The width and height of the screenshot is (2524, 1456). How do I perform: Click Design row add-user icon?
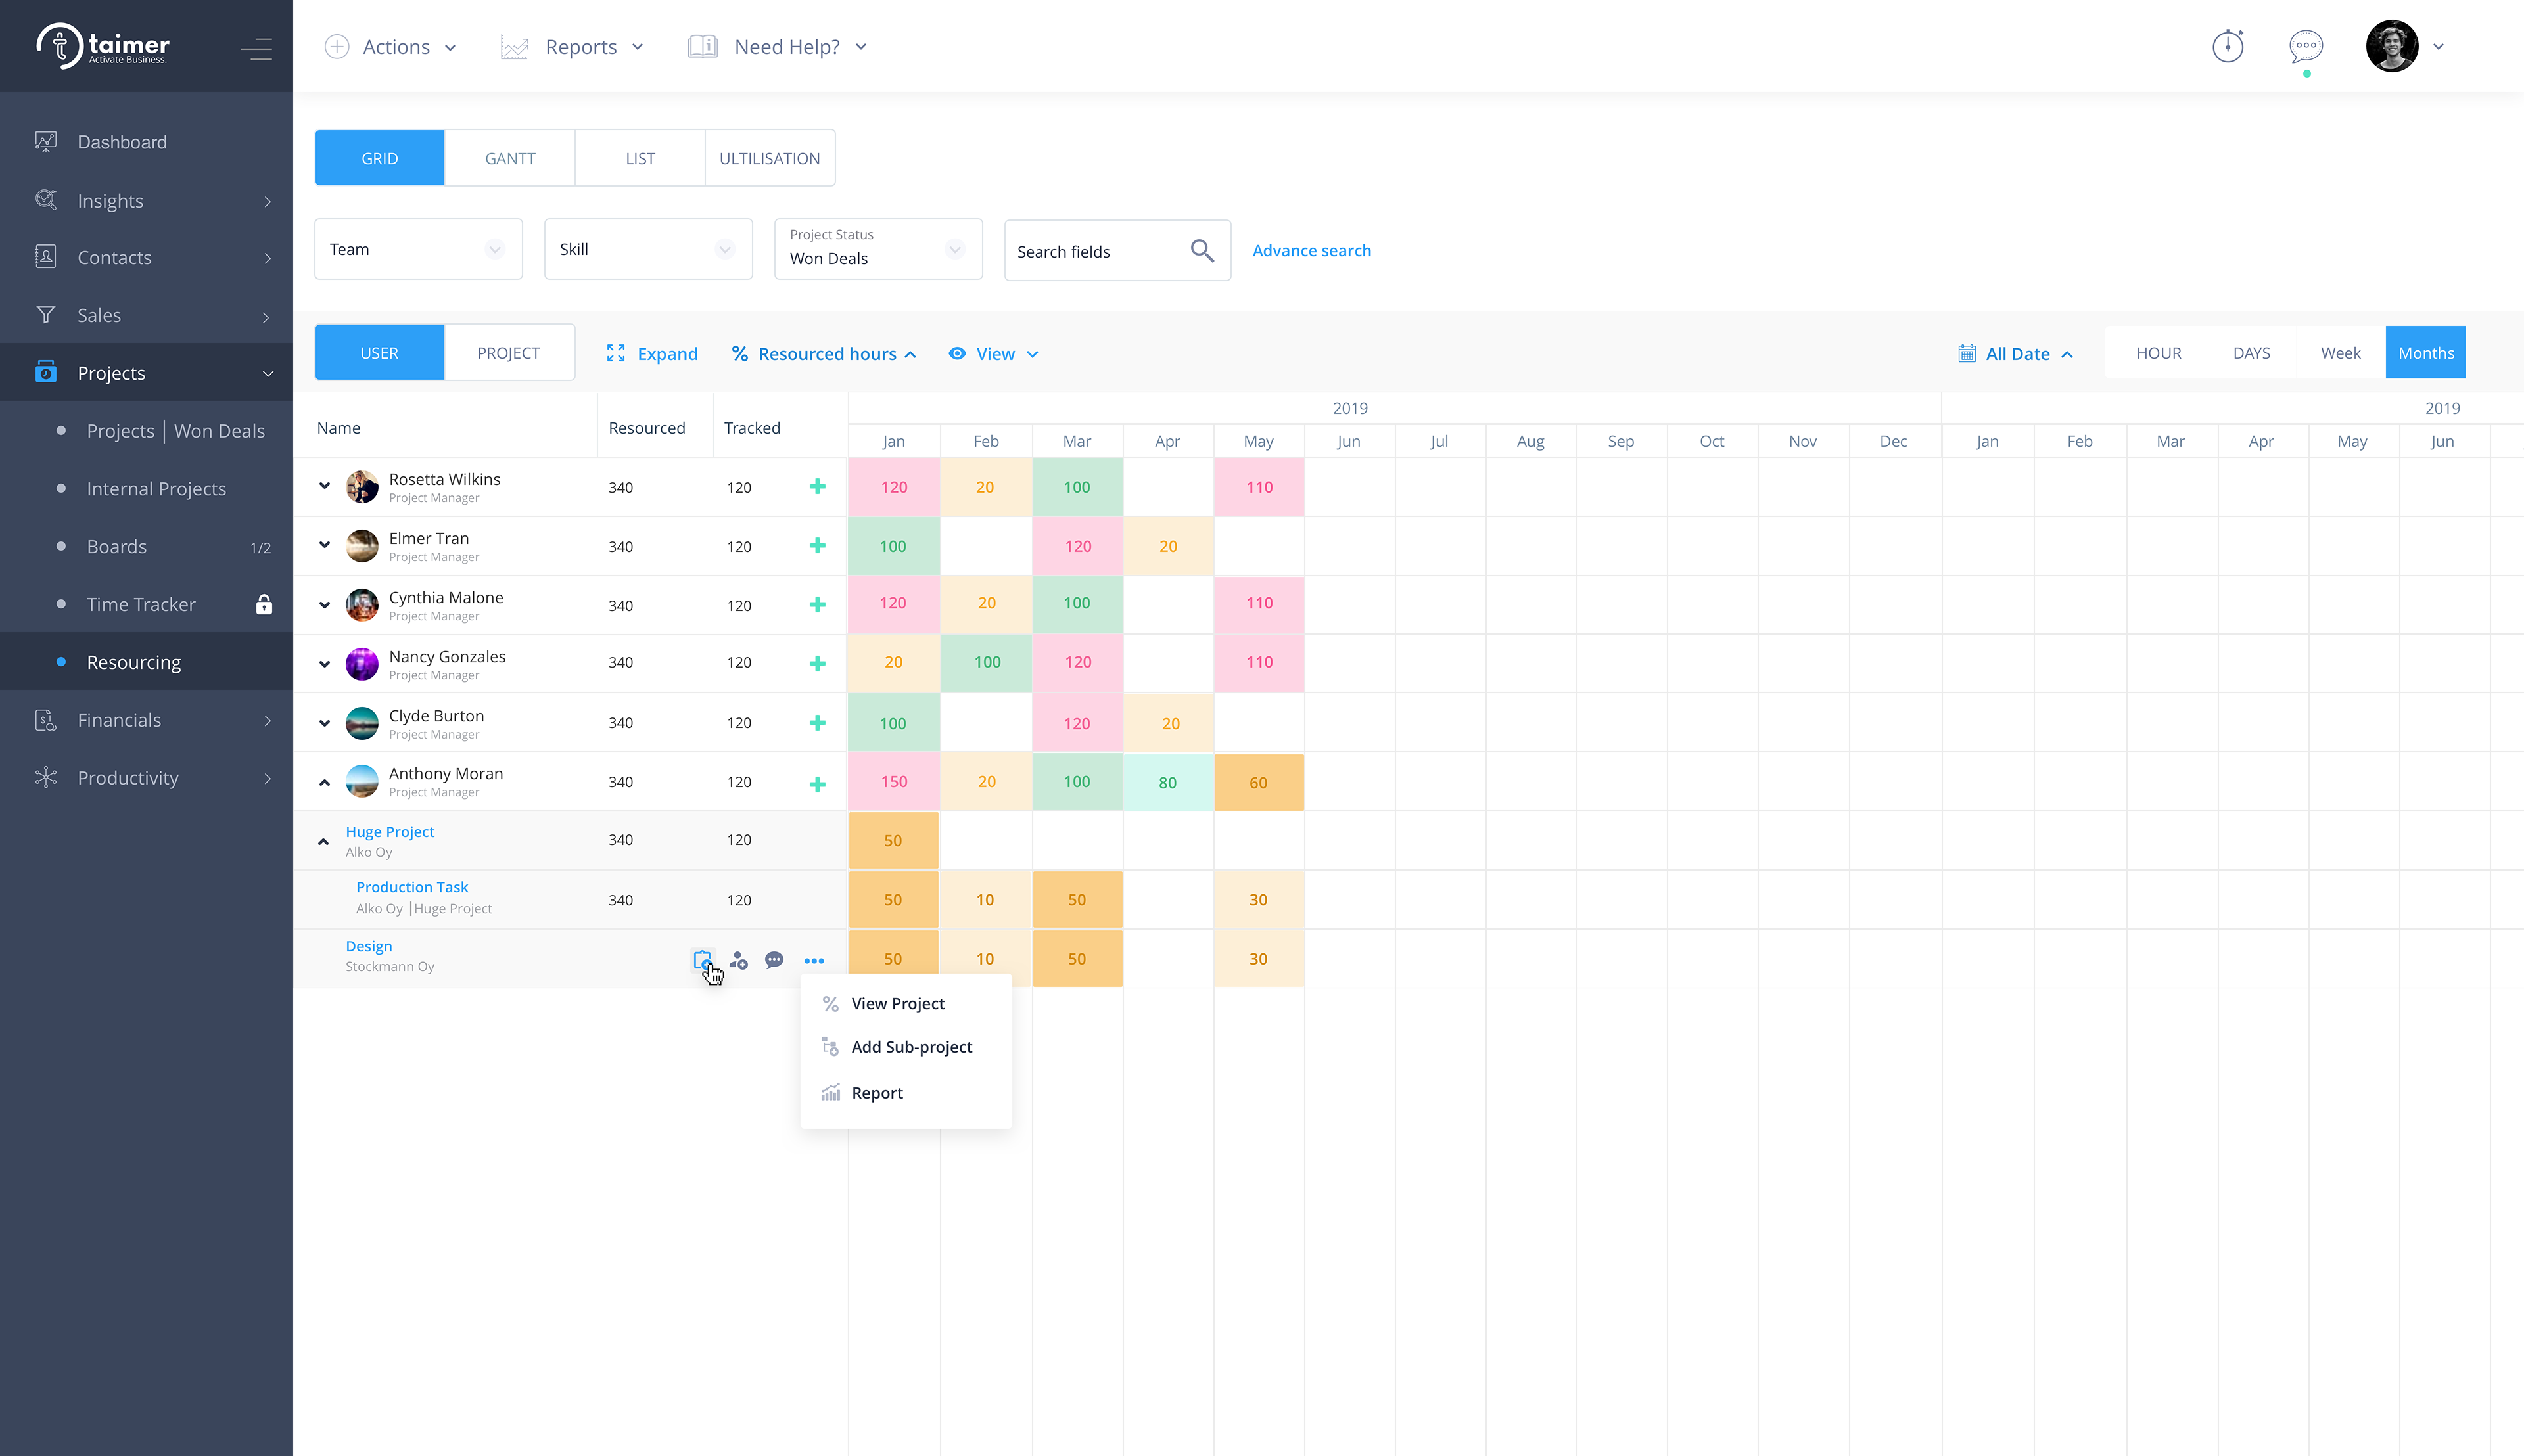(738, 960)
